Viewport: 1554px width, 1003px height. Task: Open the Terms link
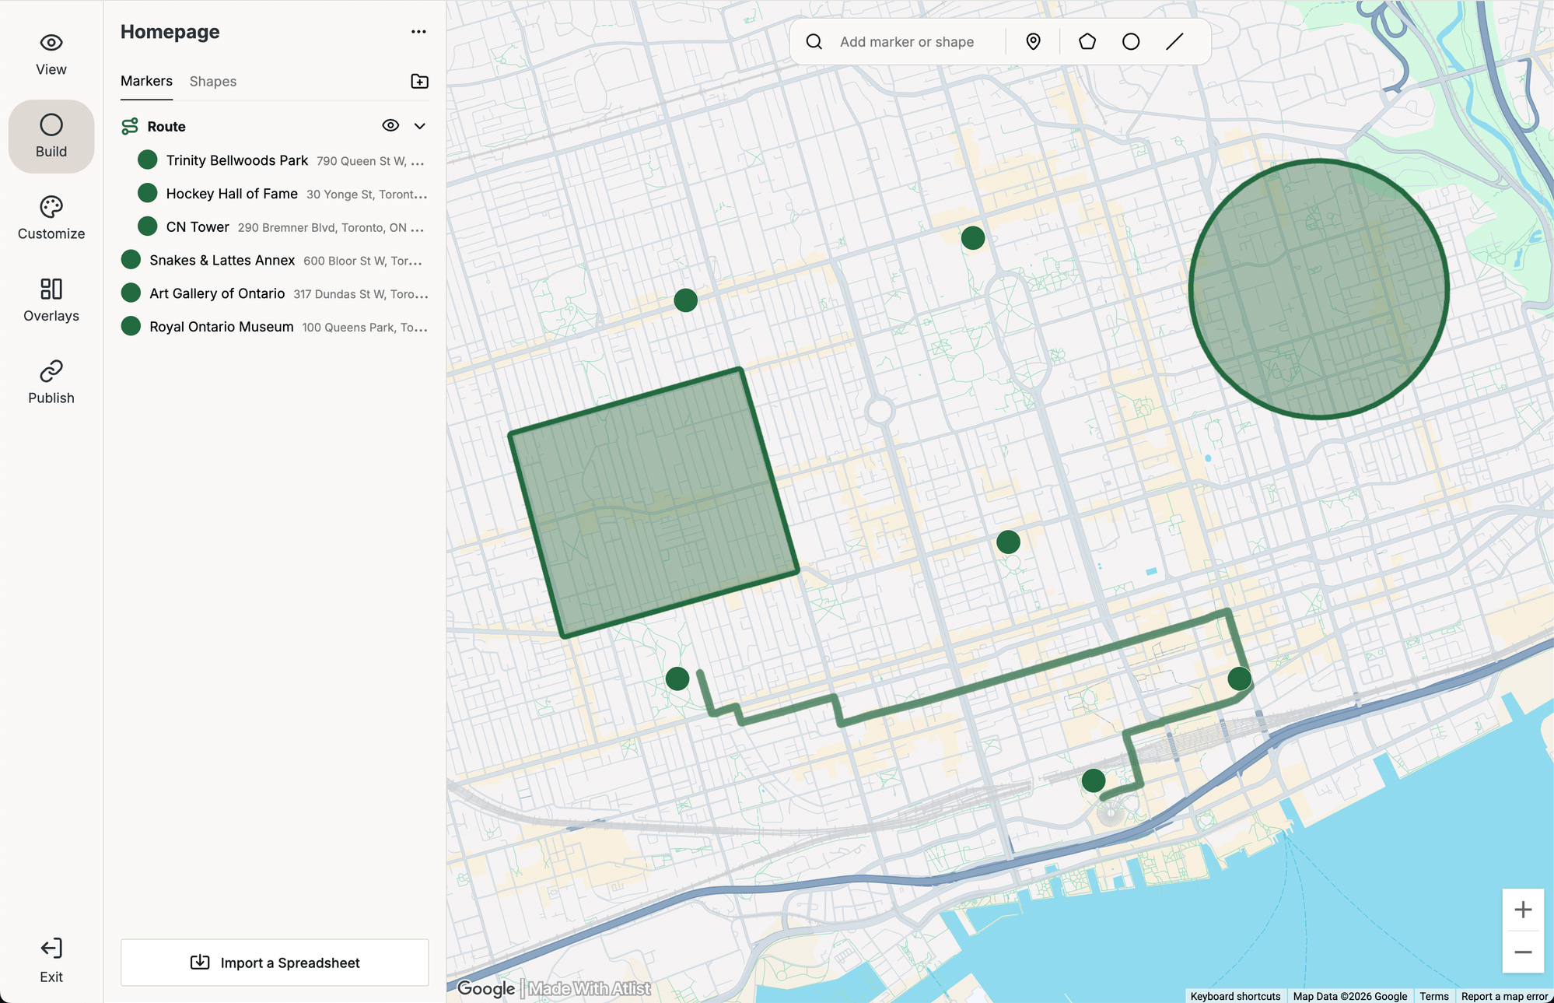click(x=1433, y=996)
